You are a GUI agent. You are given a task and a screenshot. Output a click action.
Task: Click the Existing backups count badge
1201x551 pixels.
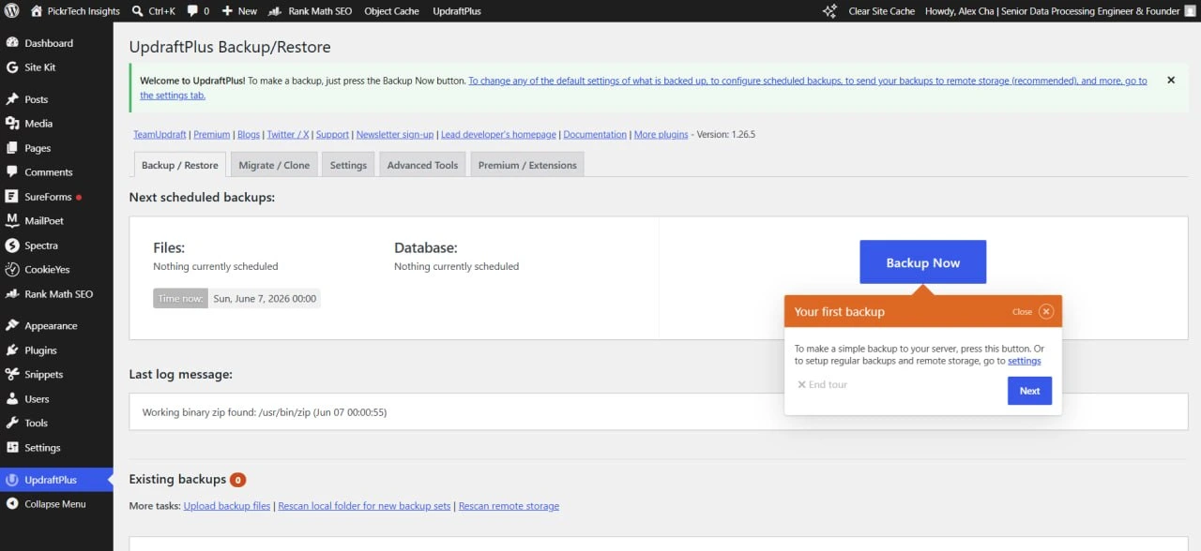237,480
